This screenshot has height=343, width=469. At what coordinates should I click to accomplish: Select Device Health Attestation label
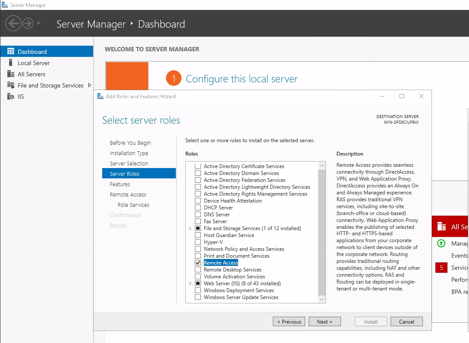(233, 201)
